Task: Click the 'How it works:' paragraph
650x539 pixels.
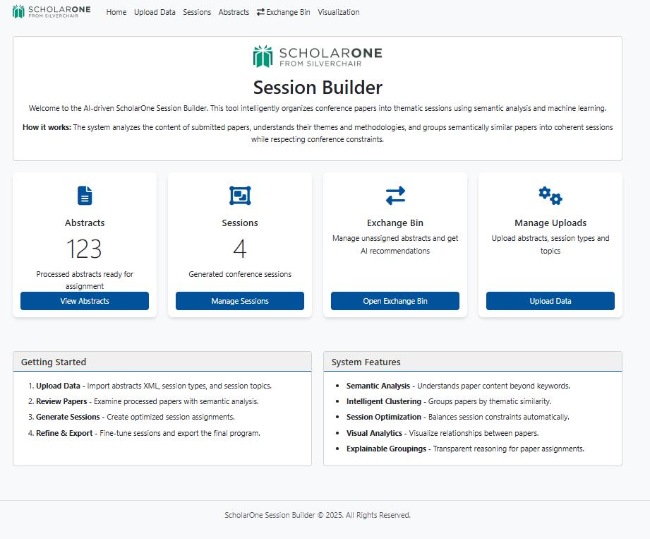Action: [x=318, y=134]
